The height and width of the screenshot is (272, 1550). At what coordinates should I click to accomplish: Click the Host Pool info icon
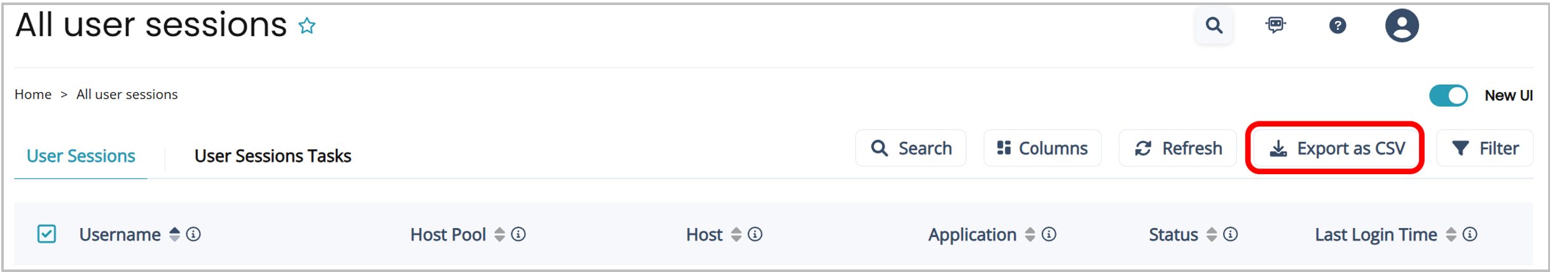pos(518,235)
